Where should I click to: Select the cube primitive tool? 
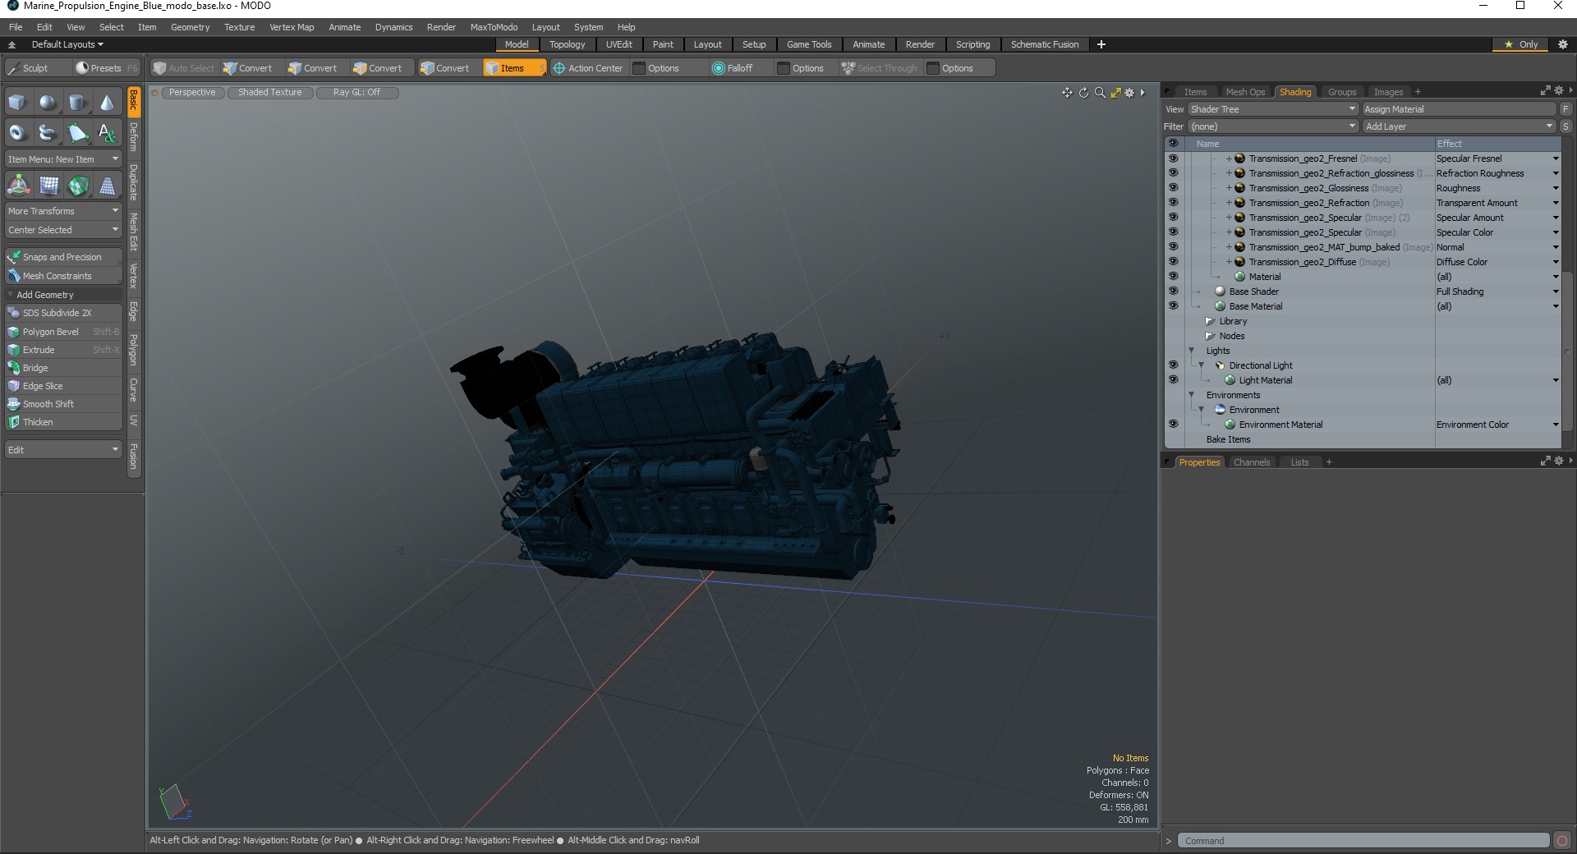[x=18, y=103]
